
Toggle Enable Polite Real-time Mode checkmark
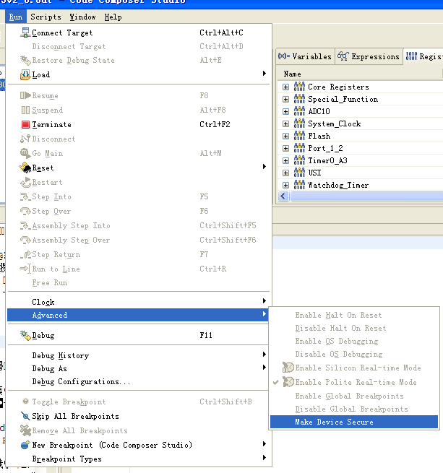click(275, 382)
